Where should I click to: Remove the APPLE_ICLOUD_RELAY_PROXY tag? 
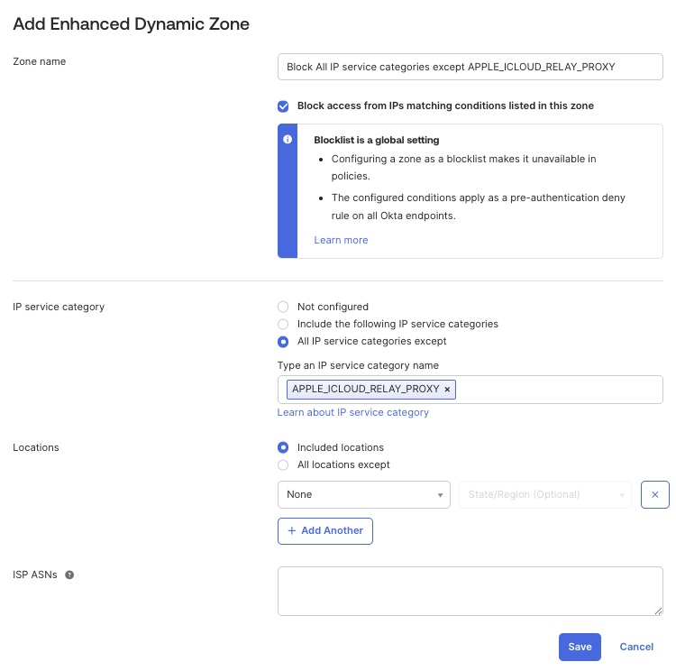[447, 390]
